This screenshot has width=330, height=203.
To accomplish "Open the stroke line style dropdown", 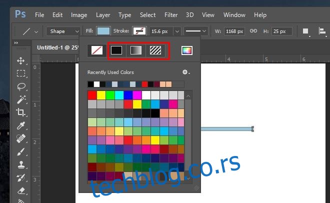I will click(196, 31).
